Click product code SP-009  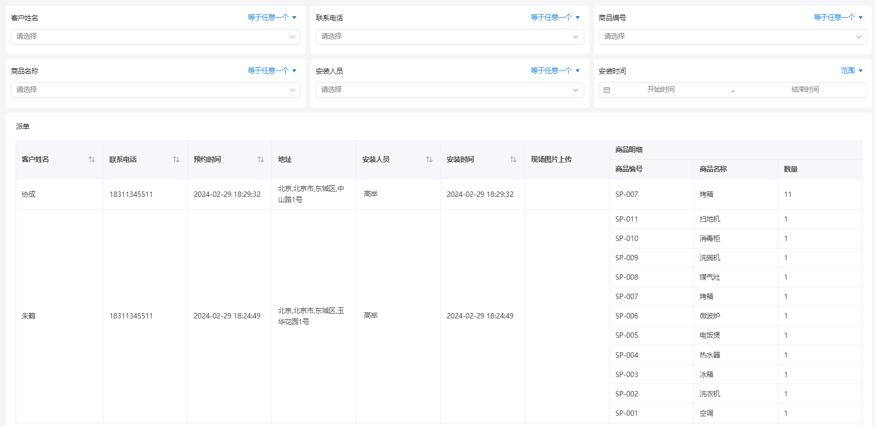coord(627,258)
